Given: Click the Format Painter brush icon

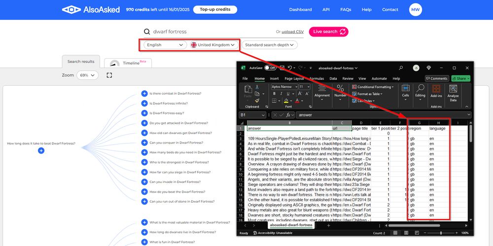Looking at the screenshot, I should point(257,101).
